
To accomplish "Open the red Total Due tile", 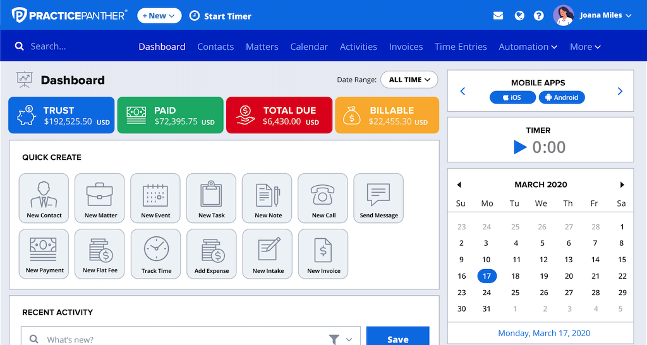I will [x=279, y=115].
